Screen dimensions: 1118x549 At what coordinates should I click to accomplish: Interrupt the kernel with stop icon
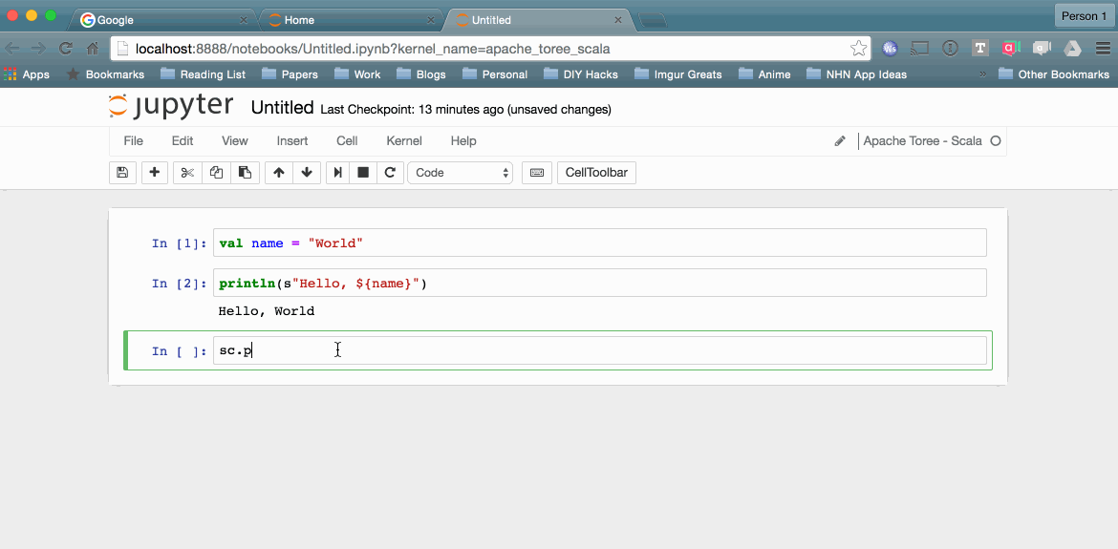(x=363, y=173)
